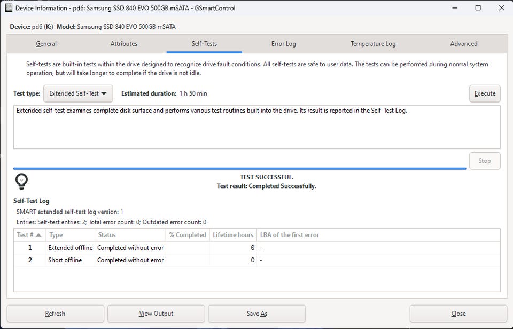This screenshot has width=513, height=329.
Task: Run the test with Execute button
Action: 485,93
